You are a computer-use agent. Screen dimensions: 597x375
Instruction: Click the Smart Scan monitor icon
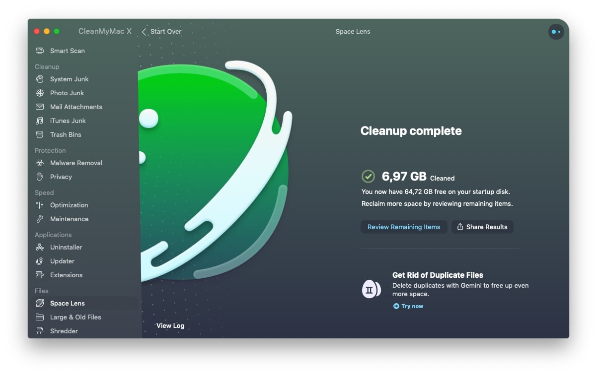tap(40, 51)
